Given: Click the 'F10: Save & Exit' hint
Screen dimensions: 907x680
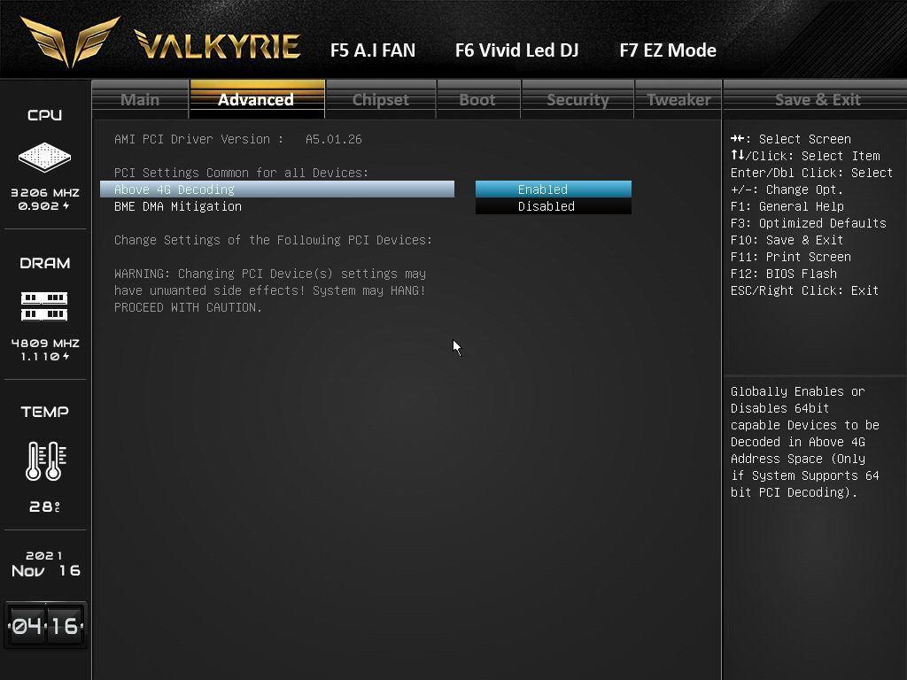Looking at the screenshot, I should point(787,240).
